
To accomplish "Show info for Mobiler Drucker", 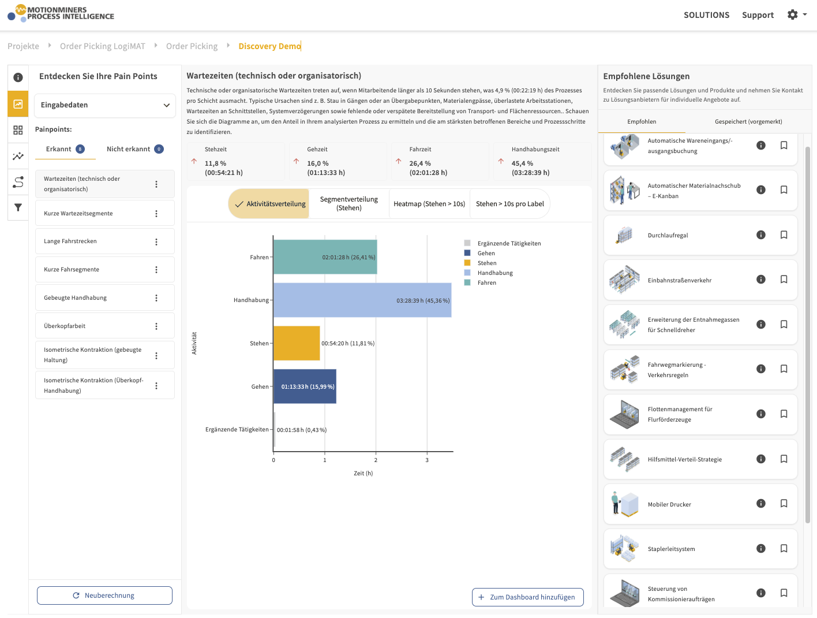I will click(761, 504).
